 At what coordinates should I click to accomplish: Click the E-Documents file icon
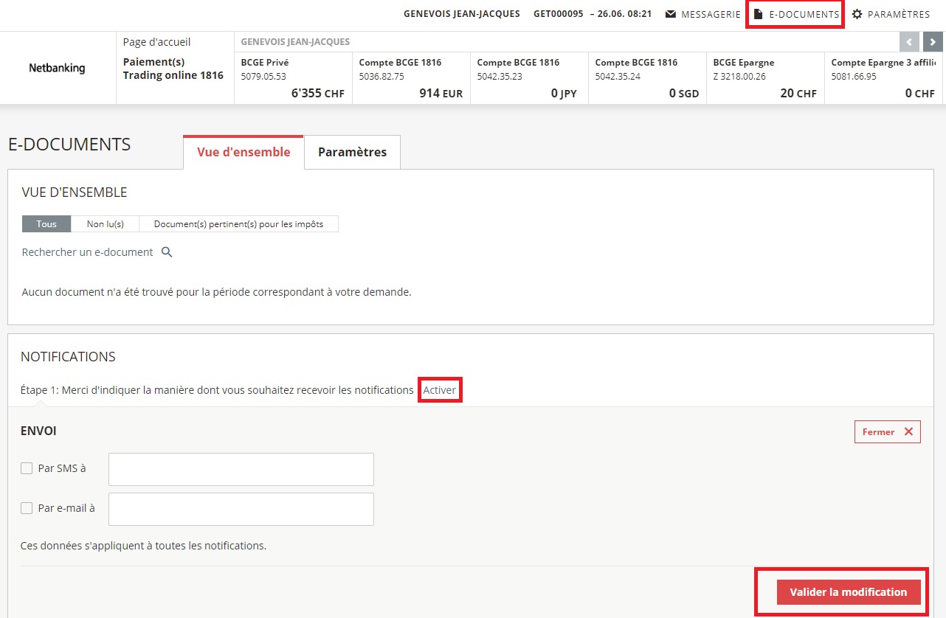tap(758, 14)
